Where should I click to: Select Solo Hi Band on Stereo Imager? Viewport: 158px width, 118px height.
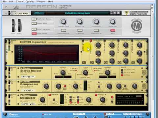[122, 70]
